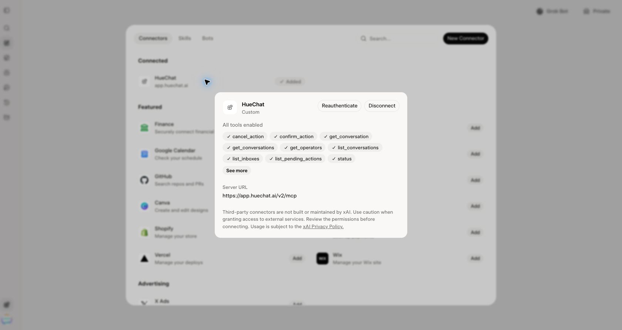
Task: Toggle the confirm_action tool chip
Action: (293, 137)
